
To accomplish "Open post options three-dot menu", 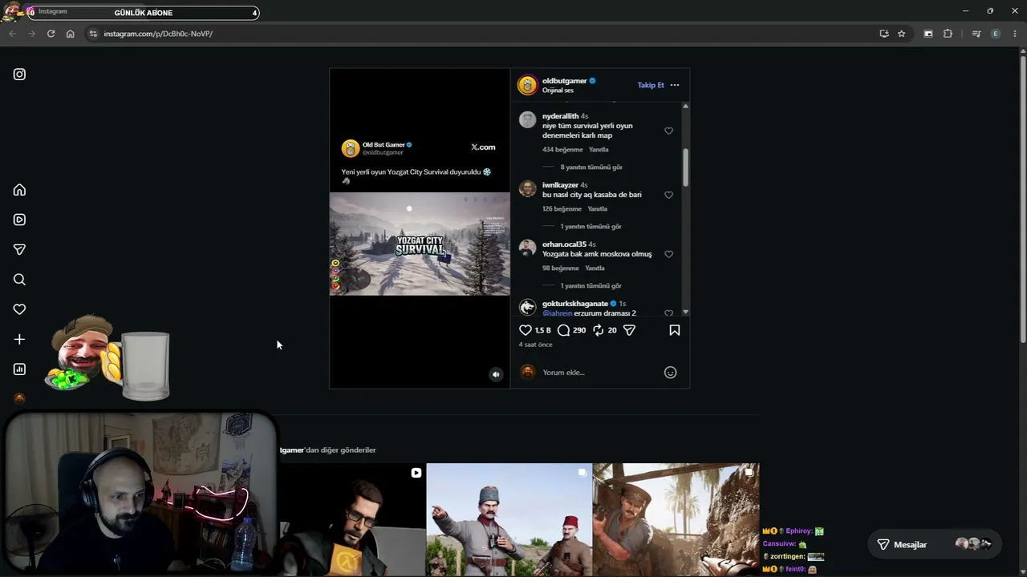I will tap(675, 85).
